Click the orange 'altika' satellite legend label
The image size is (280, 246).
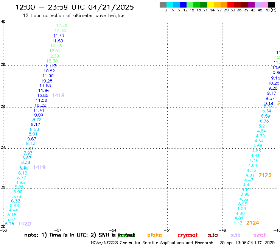[x=154, y=235]
